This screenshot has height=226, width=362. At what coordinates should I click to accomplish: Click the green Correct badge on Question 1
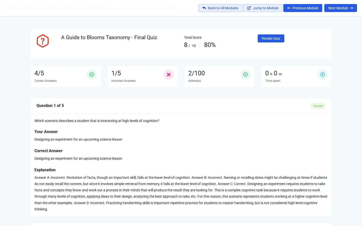[x=318, y=106]
